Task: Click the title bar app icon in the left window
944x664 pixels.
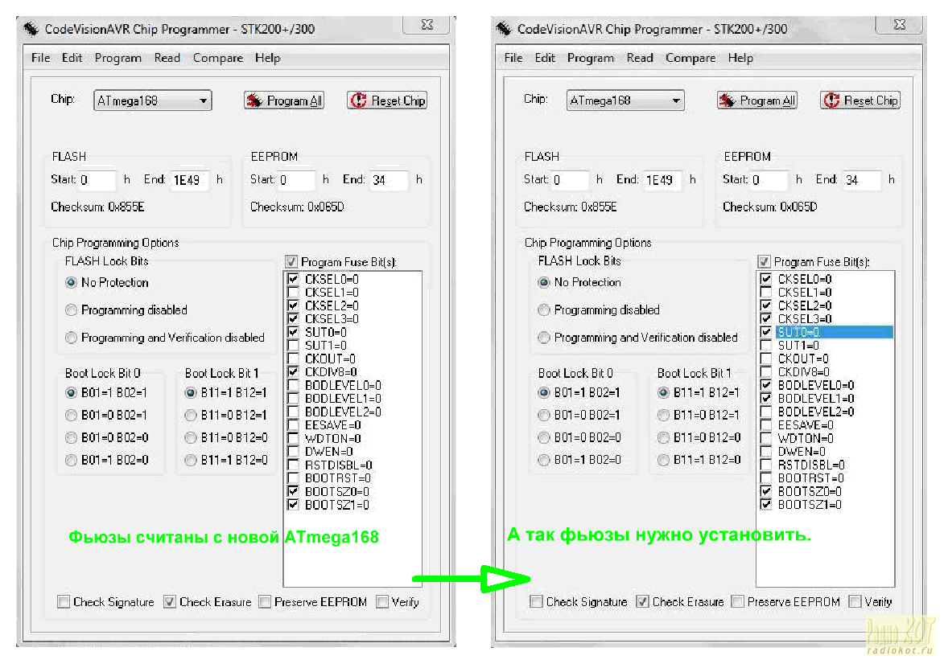Action: pos(31,28)
